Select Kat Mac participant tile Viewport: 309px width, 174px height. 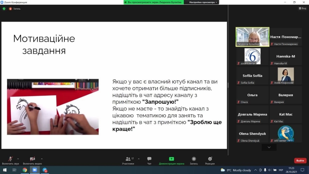[286, 114]
